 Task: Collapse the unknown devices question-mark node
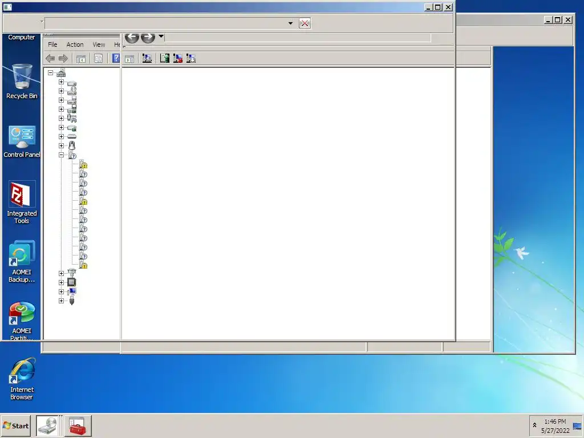62,155
